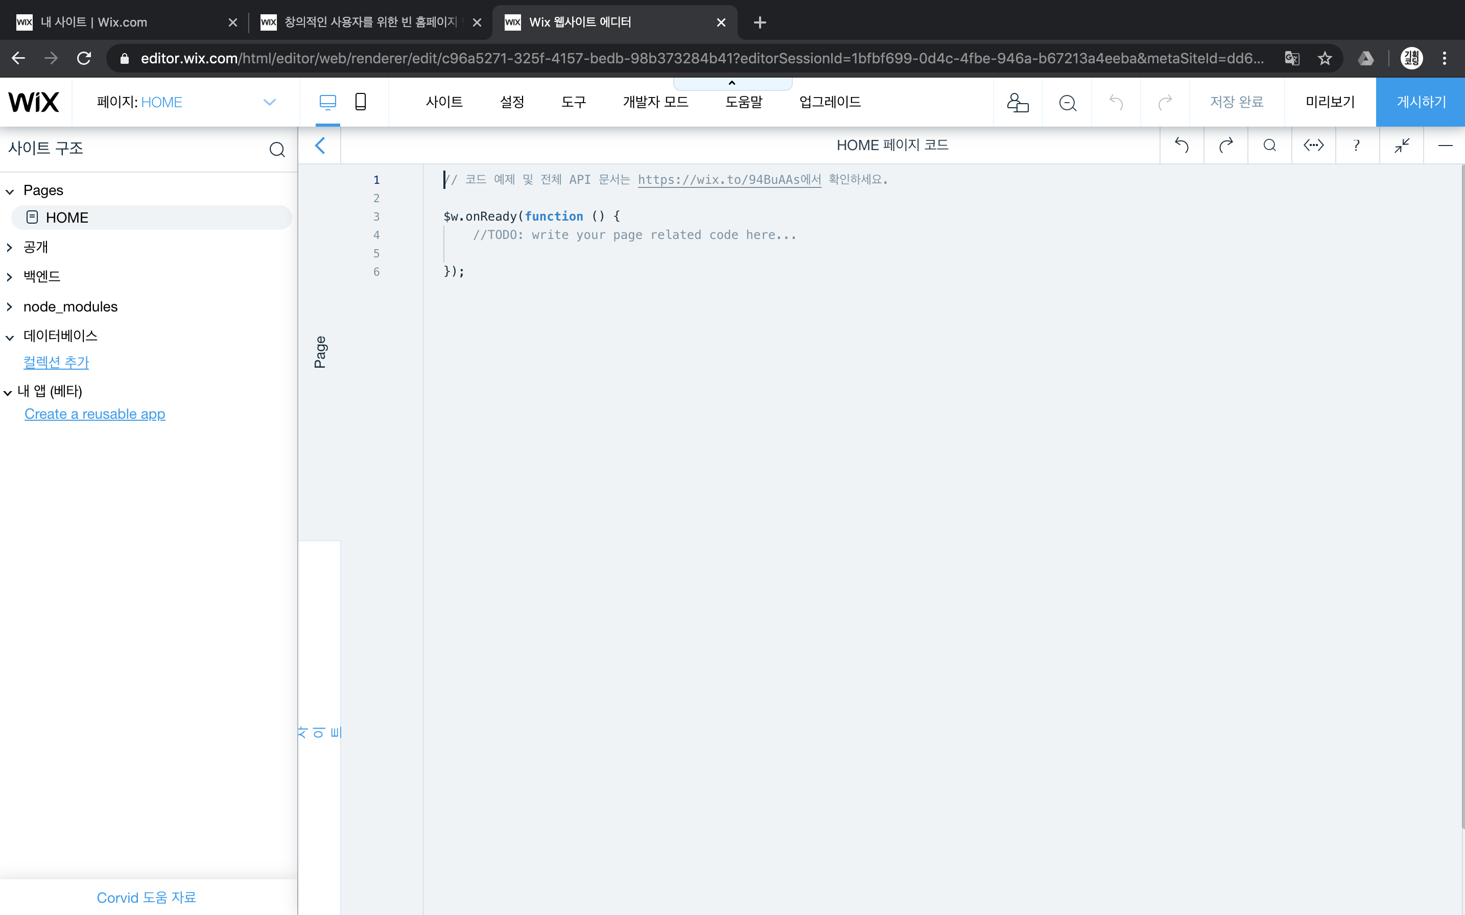Click zoom out magnifier in top bar
The width and height of the screenshot is (1465, 915).
click(1067, 102)
